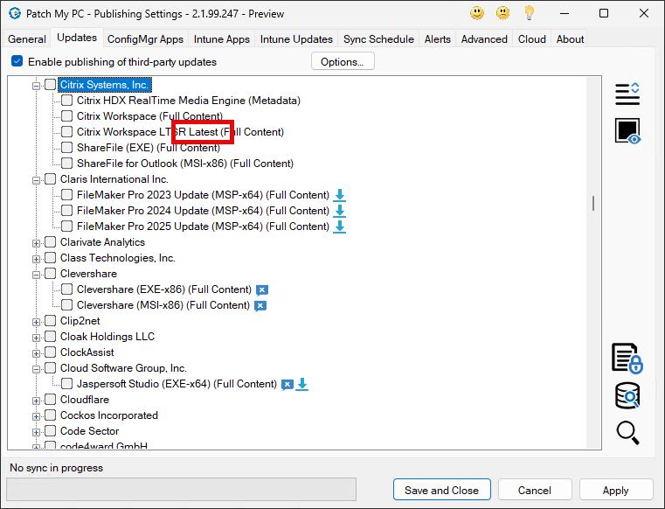The width and height of the screenshot is (665, 509).
Task: Click download arrow beside FileMaker Pro 2023
Action: [x=339, y=195]
